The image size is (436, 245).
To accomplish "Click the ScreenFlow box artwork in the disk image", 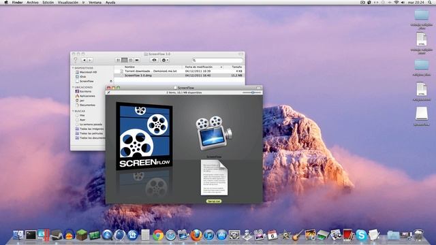I will tap(144, 136).
